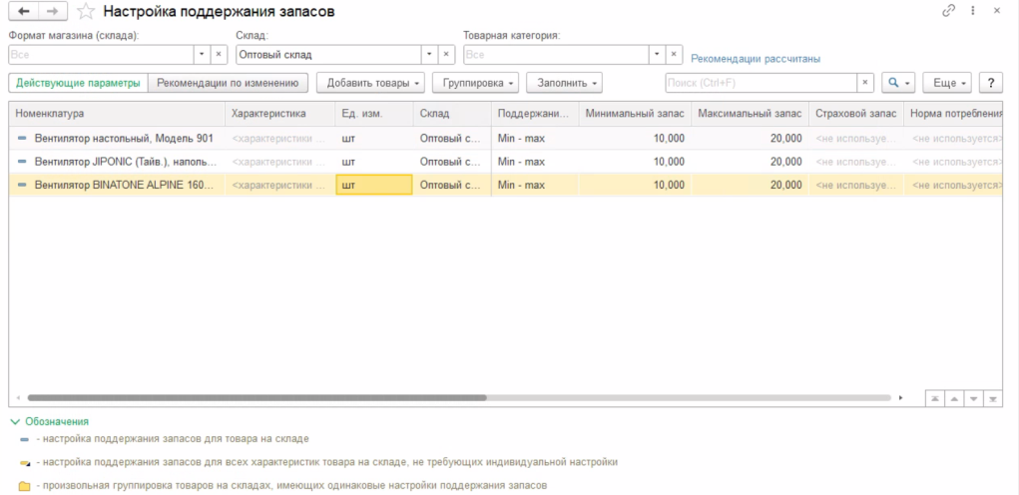This screenshot has width=1019, height=495.
Task: Click the back navigation arrow
Action: [24, 11]
